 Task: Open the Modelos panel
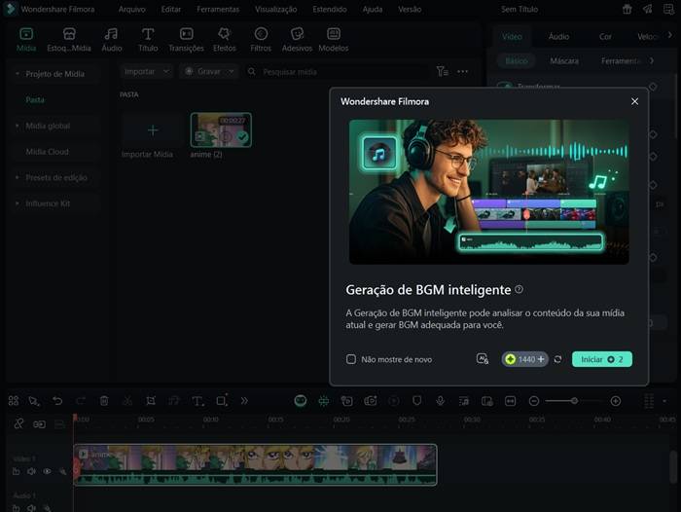tap(333, 34)
